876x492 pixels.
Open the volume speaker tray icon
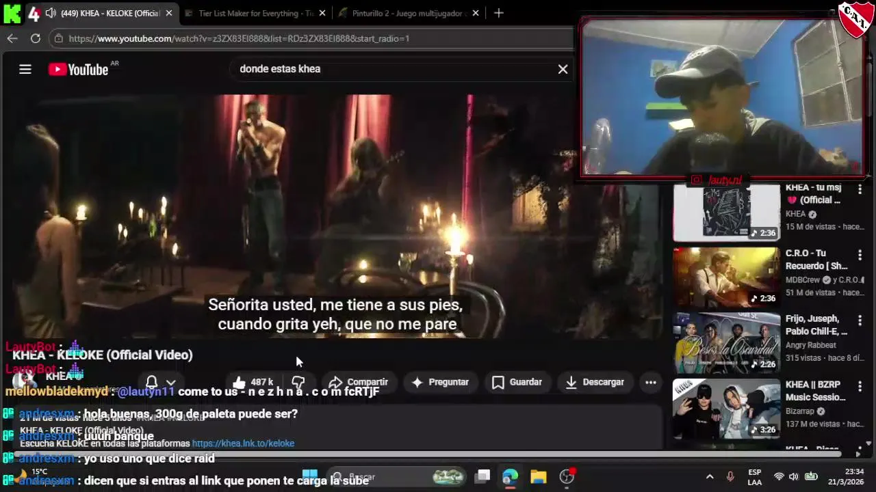(x=794, y=476)
